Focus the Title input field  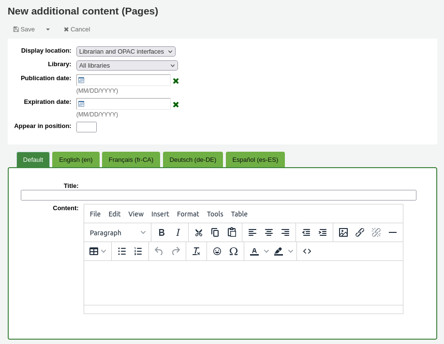(219, 195)
